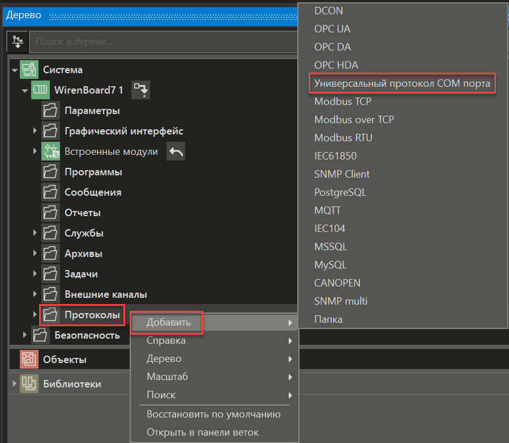Click the return arrow icon next to Встроенные модули

[176, 151]
